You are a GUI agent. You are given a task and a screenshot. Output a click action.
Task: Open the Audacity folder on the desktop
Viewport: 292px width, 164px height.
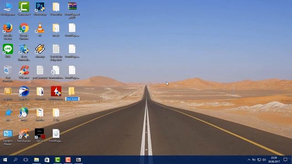tap(40, 92)
